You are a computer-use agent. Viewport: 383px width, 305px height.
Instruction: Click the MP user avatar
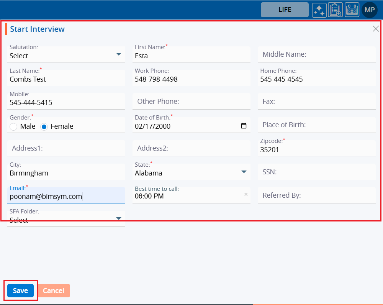click(x=369, y=10)
